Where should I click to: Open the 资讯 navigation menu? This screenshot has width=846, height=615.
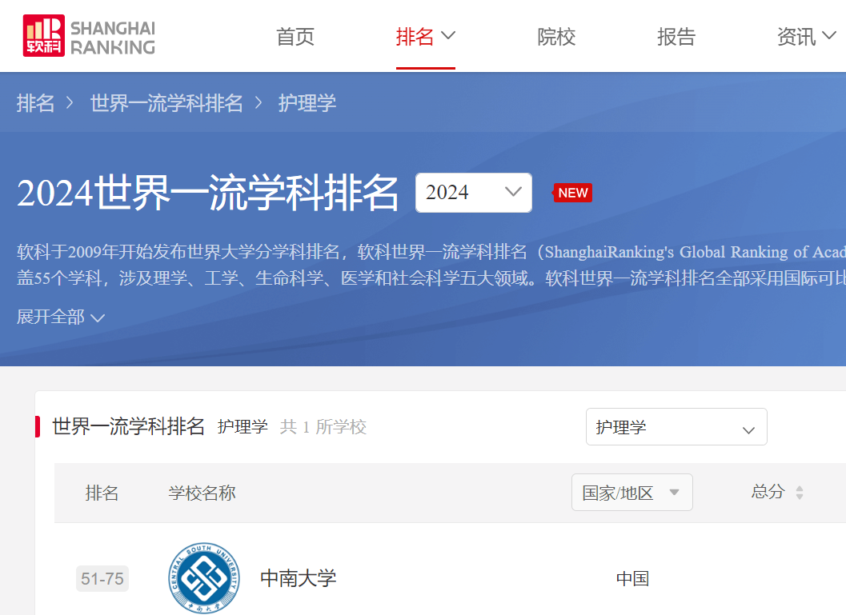point(796,37)
